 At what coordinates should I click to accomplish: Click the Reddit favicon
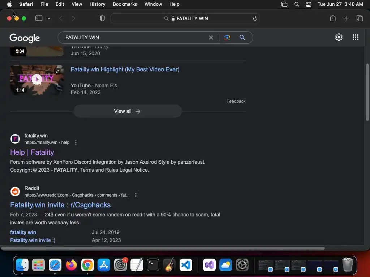[15, 192]
